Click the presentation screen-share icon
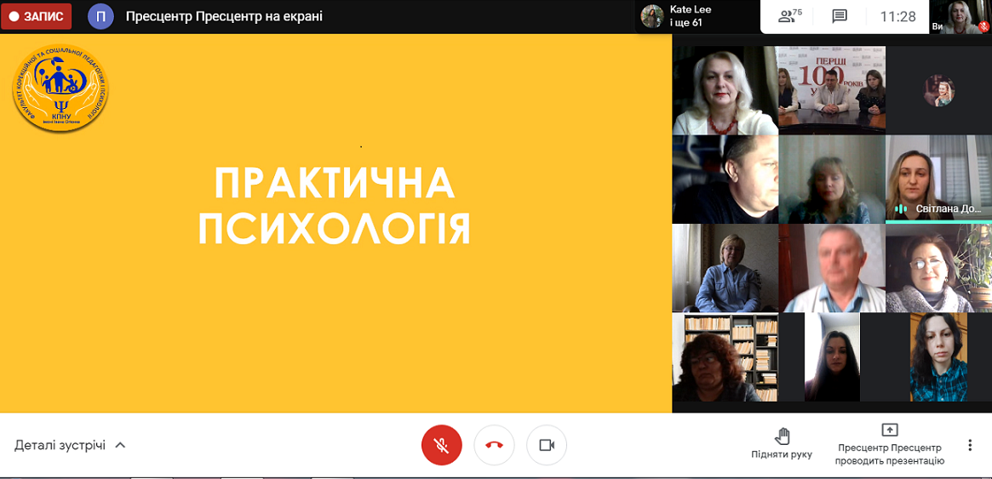The image size is (992, 479). point(889,430)
